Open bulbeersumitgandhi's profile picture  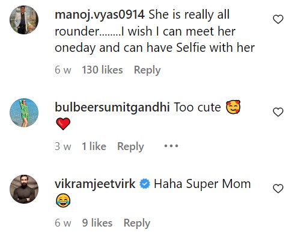tap(24, 113)
